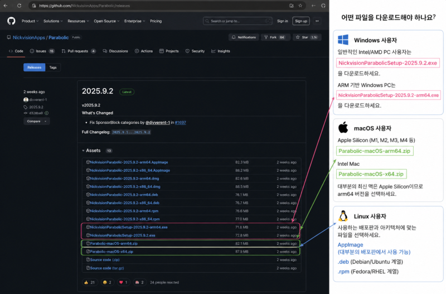Reload the page with refresh icon
This screenshot has width=446, height=294.
19,6
